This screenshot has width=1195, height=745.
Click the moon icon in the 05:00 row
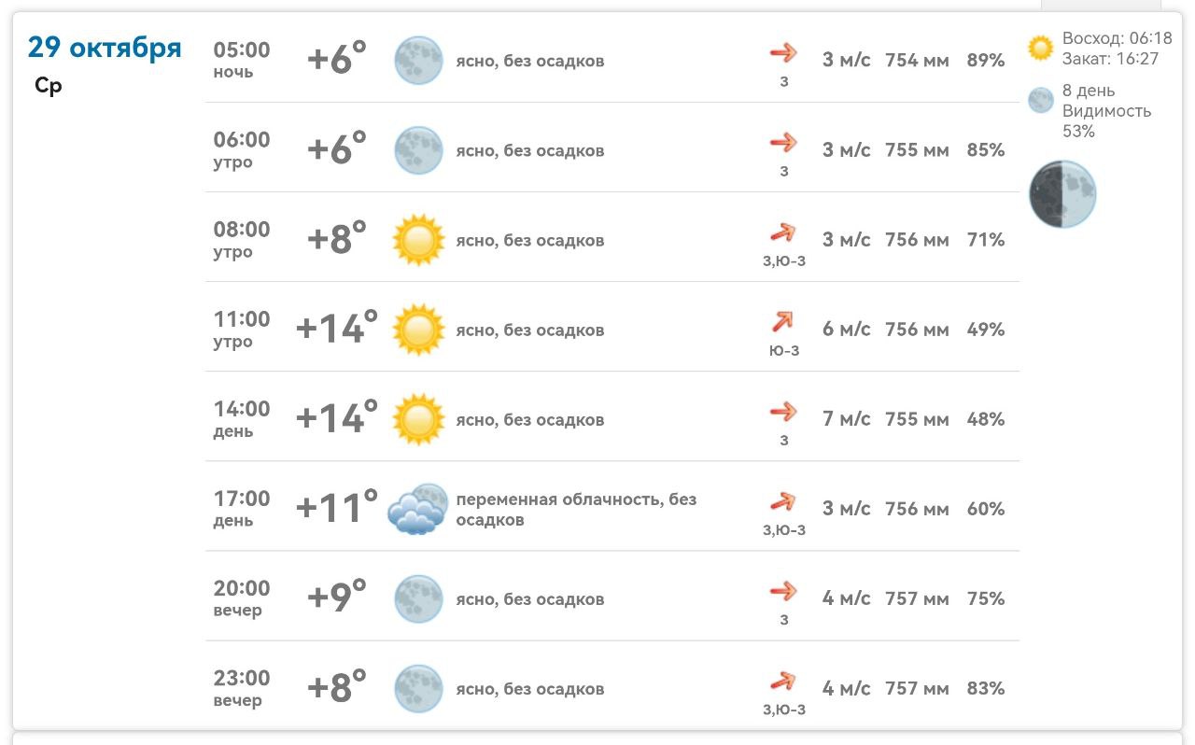coord(418,61)
